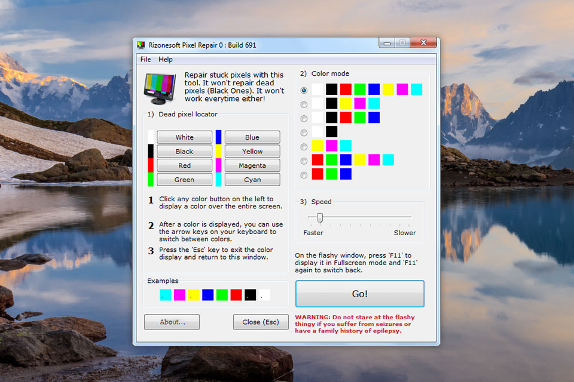
Task: Start pixel repair with Go! button
Action: pos(359,294)
